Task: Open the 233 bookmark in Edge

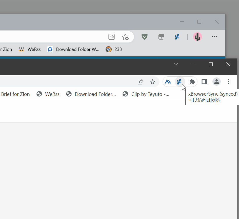Action: tap(114, 49)
